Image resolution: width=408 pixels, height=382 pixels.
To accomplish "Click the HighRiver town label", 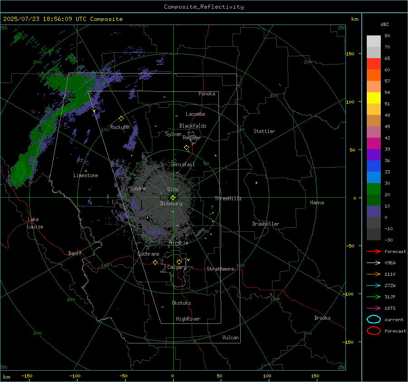I will [x=188, y=319].
